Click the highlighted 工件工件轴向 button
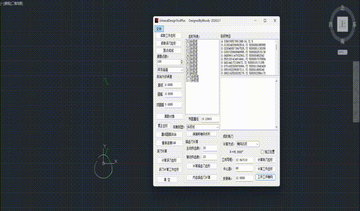 coord(265,177)
